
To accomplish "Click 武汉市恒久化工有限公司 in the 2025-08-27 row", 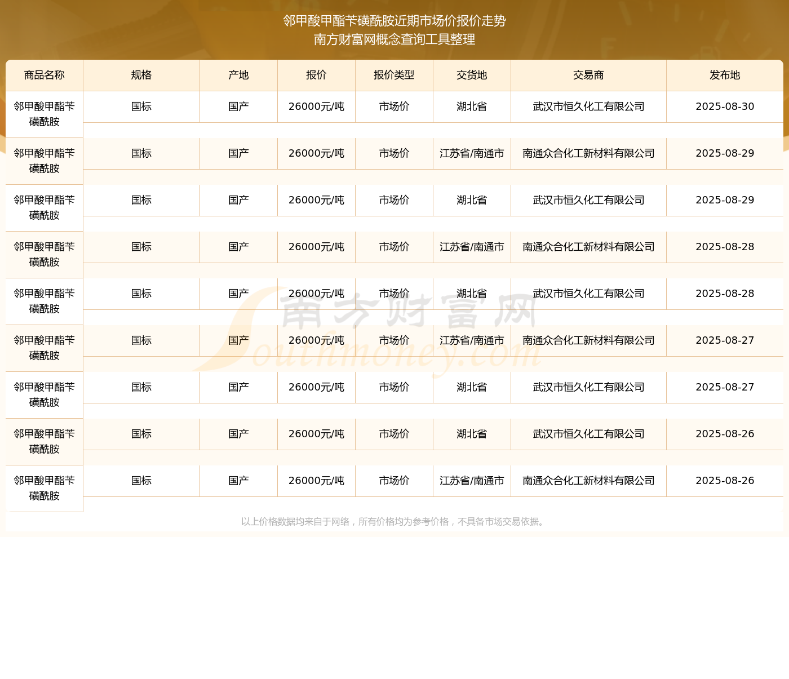I will point(588,387).
